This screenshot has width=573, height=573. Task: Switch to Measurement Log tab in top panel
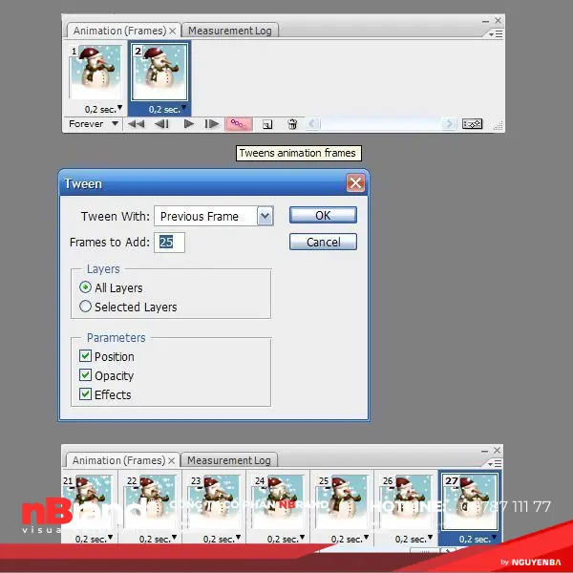(230, 31)
